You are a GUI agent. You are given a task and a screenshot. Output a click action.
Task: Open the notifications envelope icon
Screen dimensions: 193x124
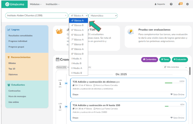pyautogui.click(x=180, y=4)
